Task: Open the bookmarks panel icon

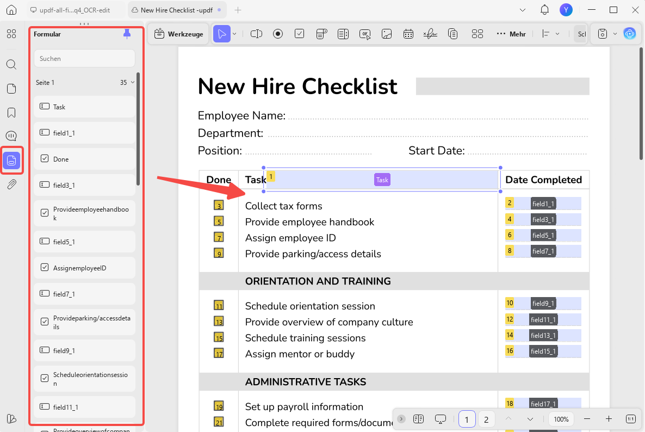Action: (x=11, y=113)
